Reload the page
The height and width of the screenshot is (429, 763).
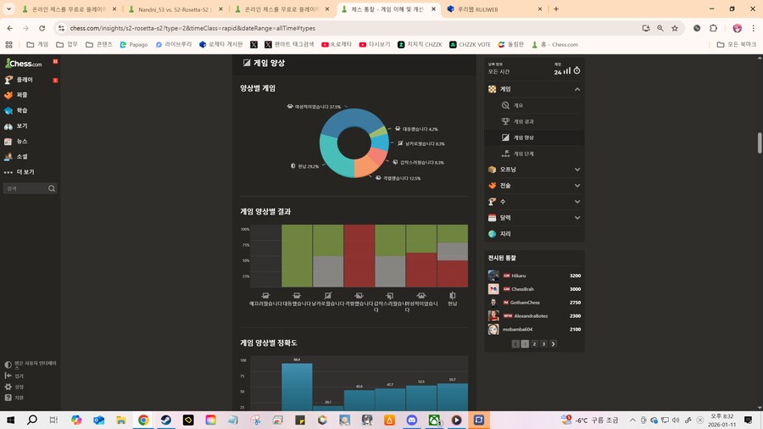[x=42, y=28]
